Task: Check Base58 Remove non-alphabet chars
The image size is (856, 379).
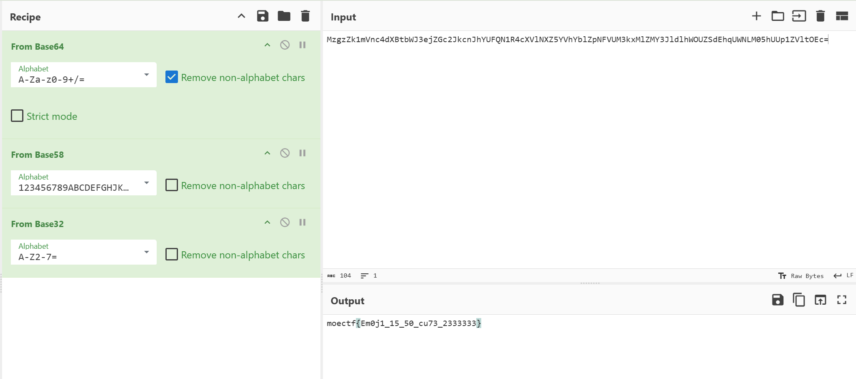Action: 172,185
